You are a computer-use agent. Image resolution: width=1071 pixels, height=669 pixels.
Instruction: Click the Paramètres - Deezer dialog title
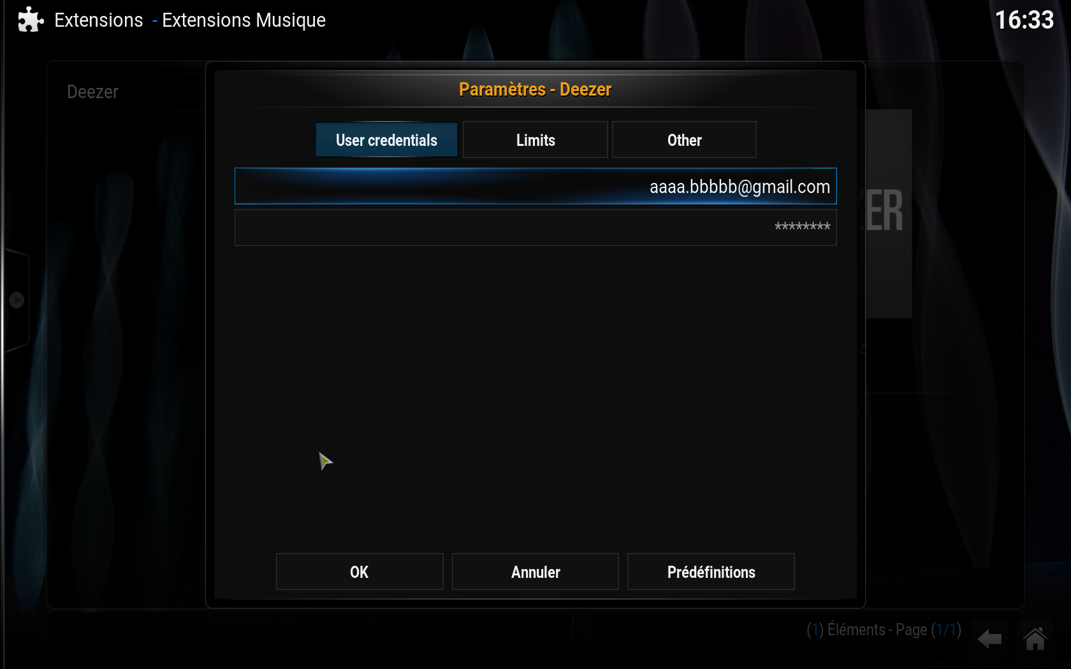(x=535, y=89)
